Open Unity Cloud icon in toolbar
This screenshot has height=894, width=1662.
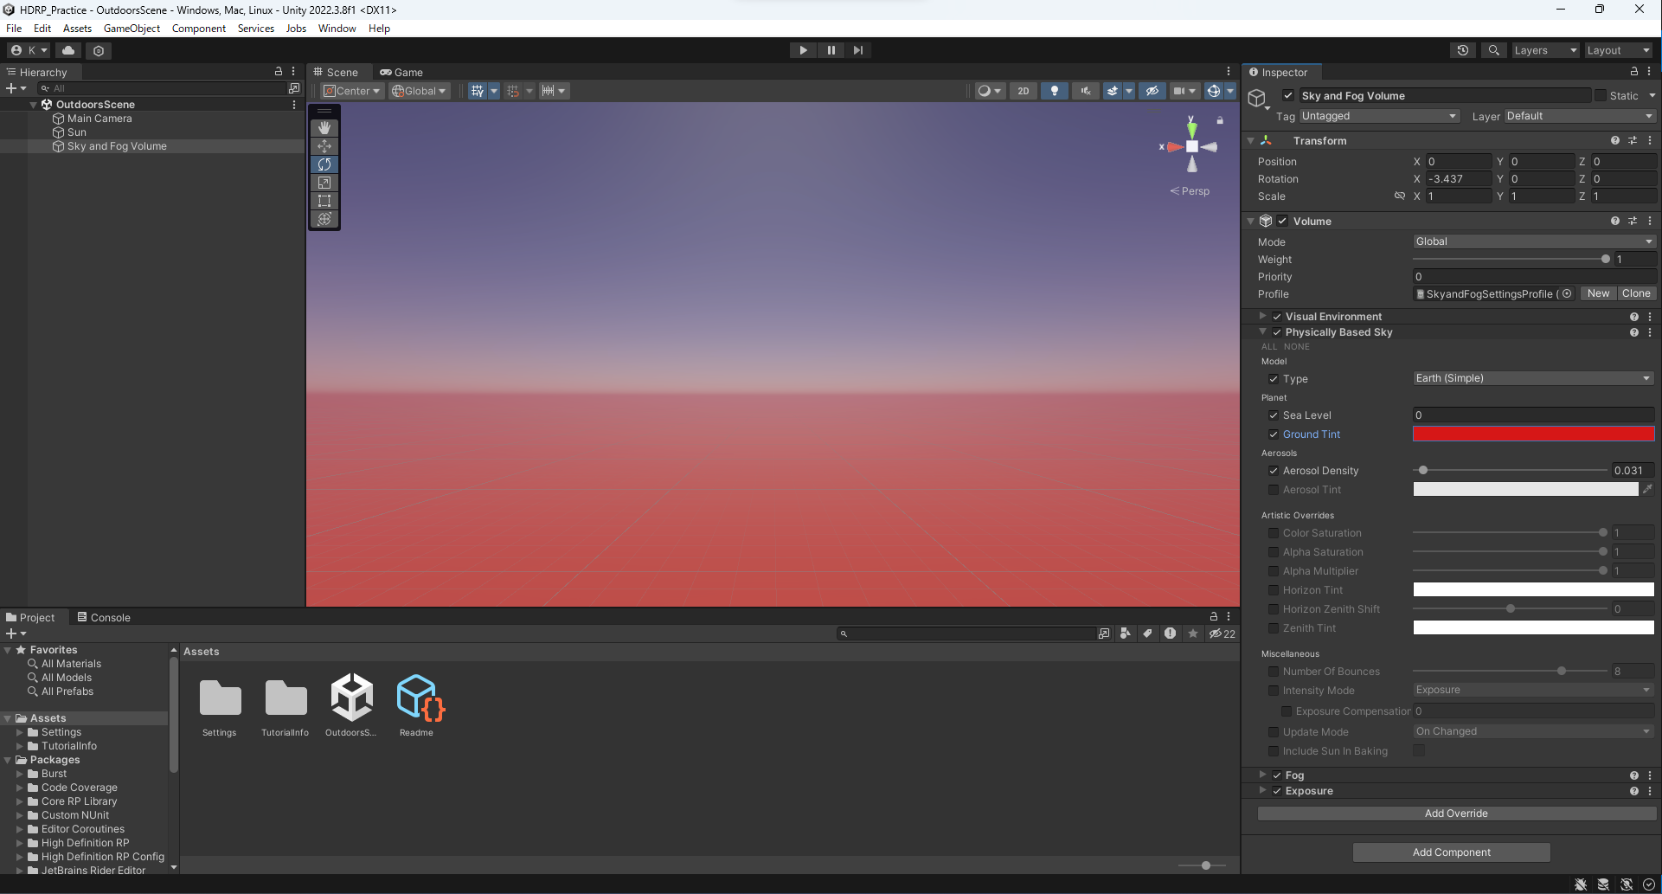coord(68,50)
